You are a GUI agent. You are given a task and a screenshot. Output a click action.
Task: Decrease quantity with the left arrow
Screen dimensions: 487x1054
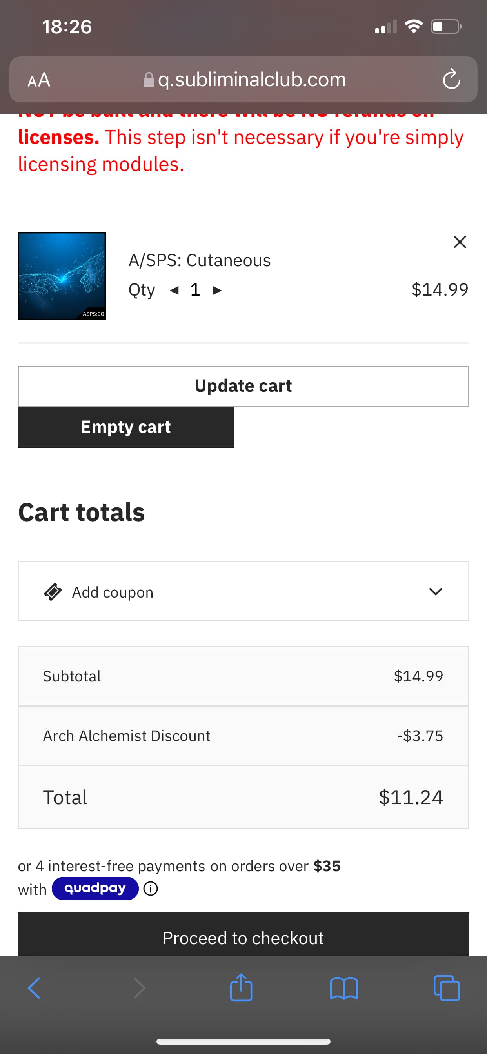tap(174, 291)
